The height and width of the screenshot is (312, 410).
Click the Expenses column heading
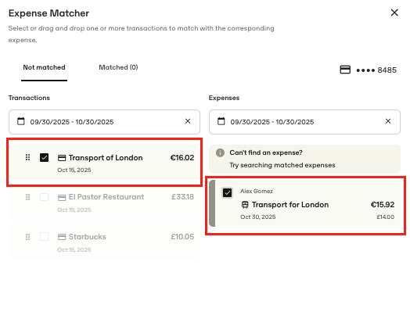coord(224,98)
